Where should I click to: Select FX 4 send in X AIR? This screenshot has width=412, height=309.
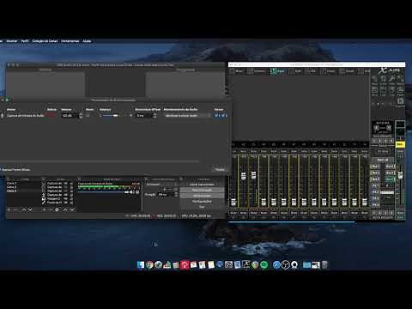(375, 205)
